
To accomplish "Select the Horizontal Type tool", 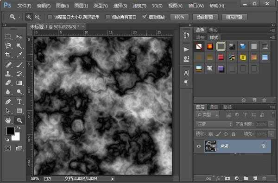I will tap(19, 101).
